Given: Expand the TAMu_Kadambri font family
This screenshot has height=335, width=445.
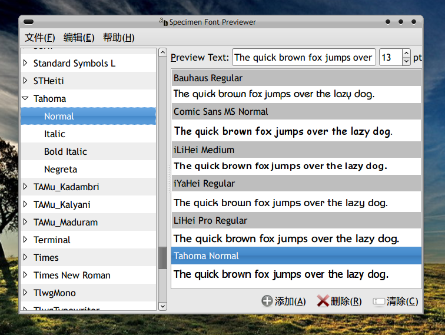Looking at the screenshot, I should coord(25,187).
